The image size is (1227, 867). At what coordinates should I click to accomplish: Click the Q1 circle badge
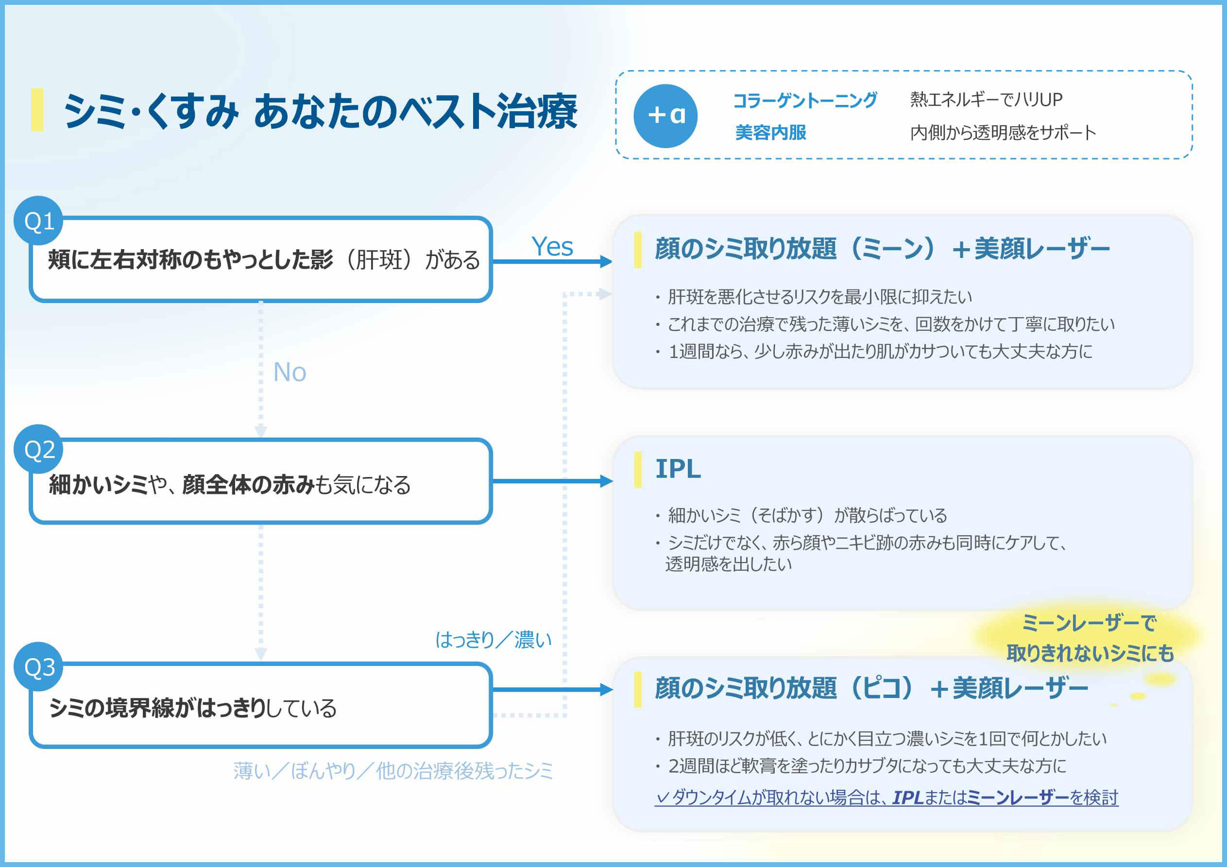pos(38,221)
